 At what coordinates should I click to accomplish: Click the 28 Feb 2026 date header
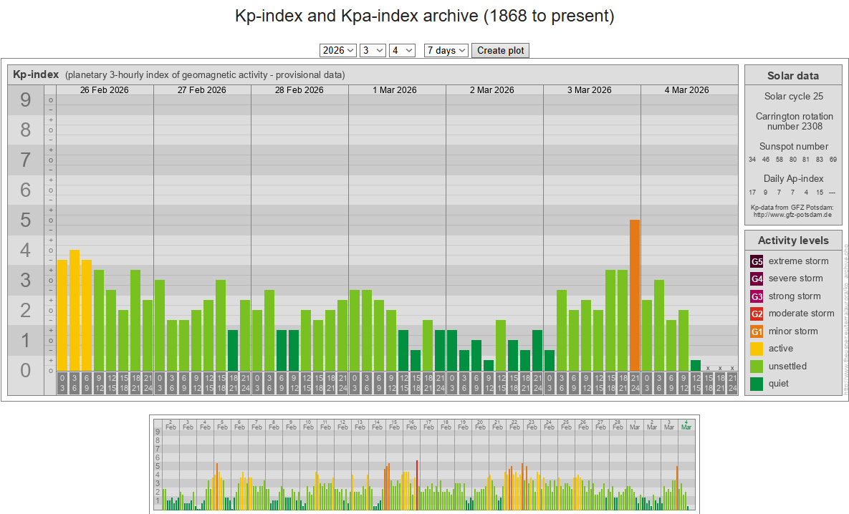tap(299, 89)
